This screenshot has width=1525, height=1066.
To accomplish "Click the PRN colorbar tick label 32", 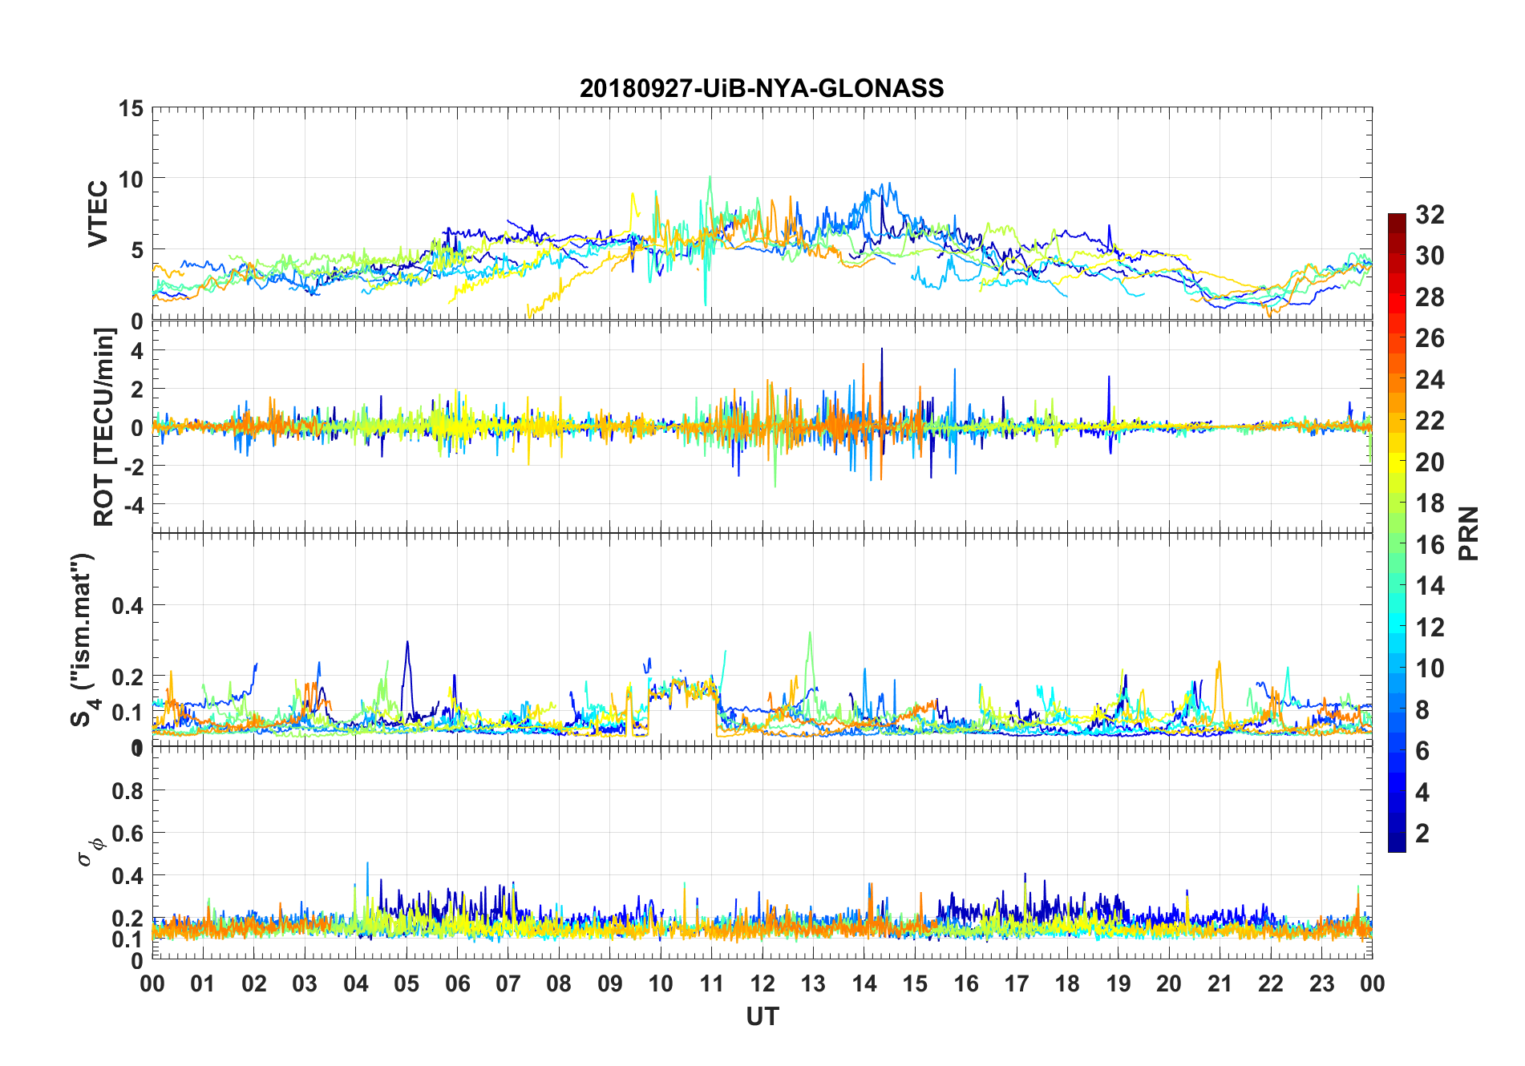I will coord(1430,215).
